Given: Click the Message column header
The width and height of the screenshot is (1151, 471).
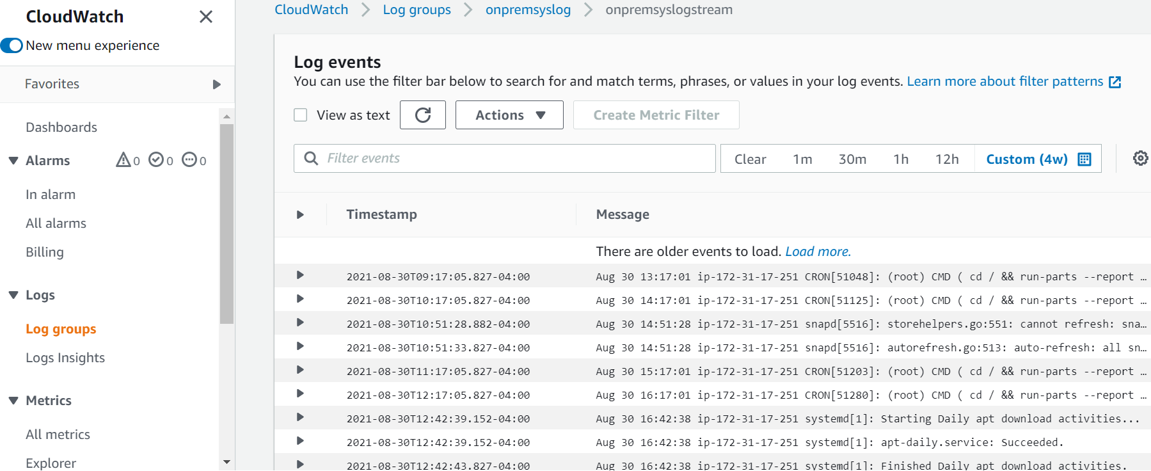Looking at the screenshot, I should (x=623, y=214).
